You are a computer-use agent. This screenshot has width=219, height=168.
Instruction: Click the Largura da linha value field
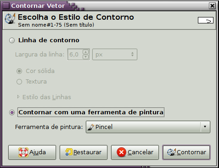(75, 55)
